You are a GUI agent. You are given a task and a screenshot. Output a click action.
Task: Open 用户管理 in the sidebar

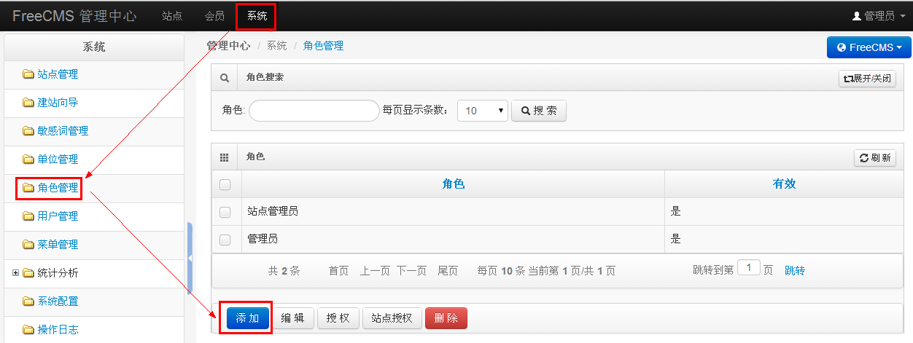point(58,216)
